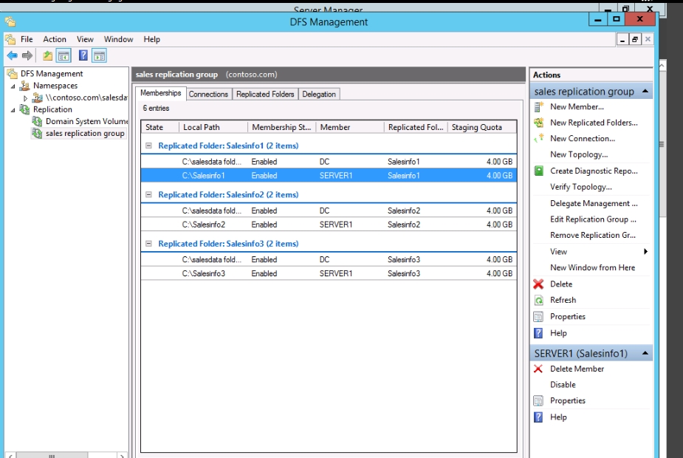Click New Topology... in the Actions pane
Image resolution: width=683 pixels, height=458 pixels.
click(578, 155)
